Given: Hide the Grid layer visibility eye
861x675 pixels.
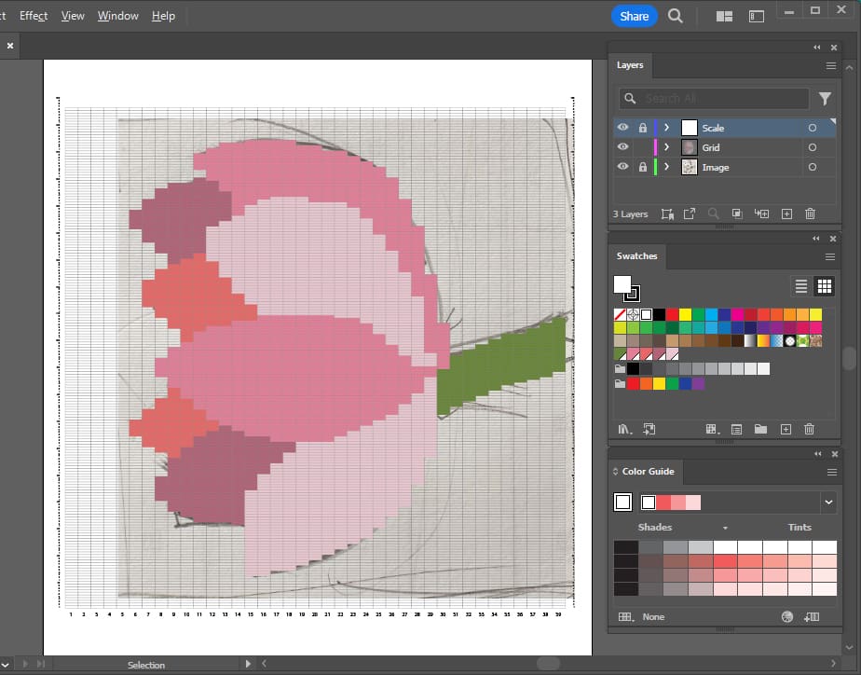Looking at the screenshot, I should click(622, 147).
